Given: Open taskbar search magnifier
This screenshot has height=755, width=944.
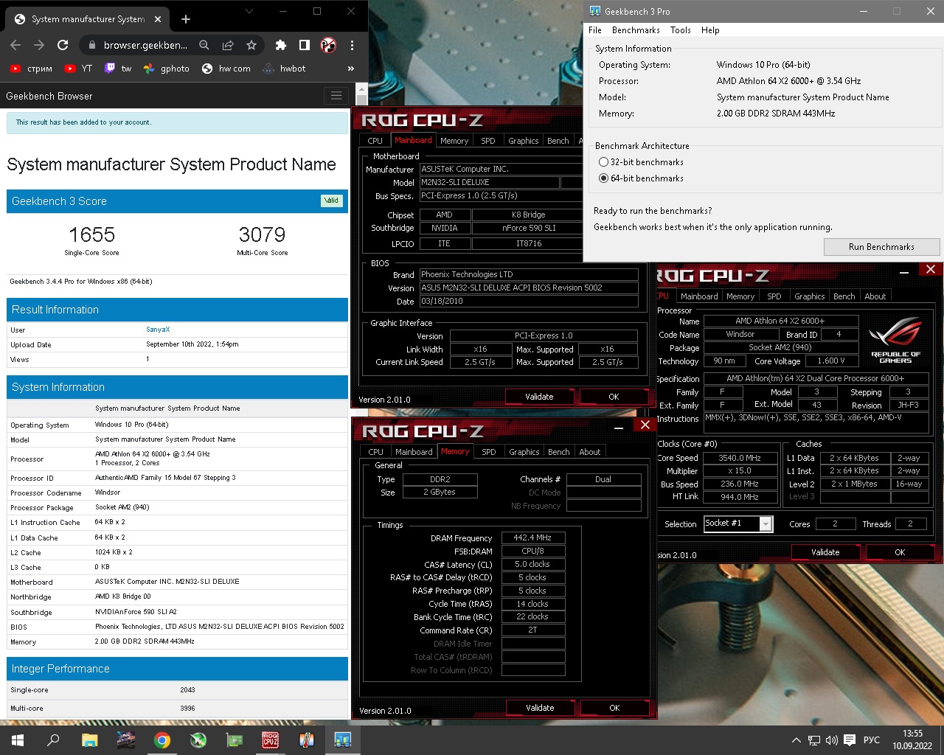Looking at the screenshot, I should [53, 740].
